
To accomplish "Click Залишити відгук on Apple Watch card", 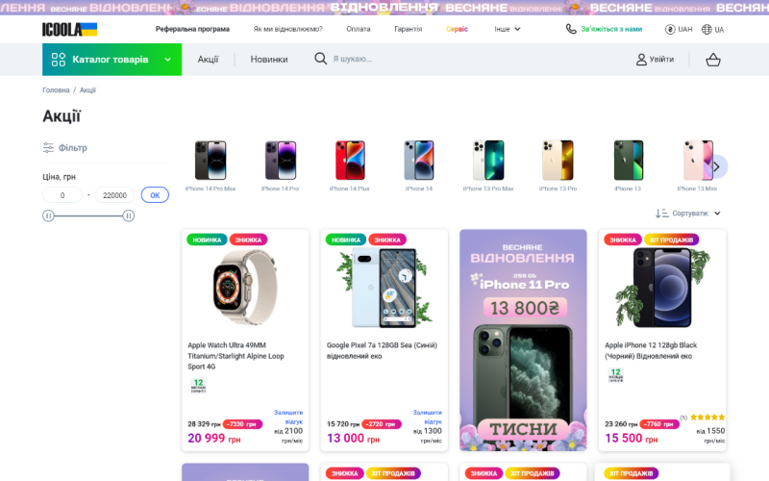I will coord(288,417).
